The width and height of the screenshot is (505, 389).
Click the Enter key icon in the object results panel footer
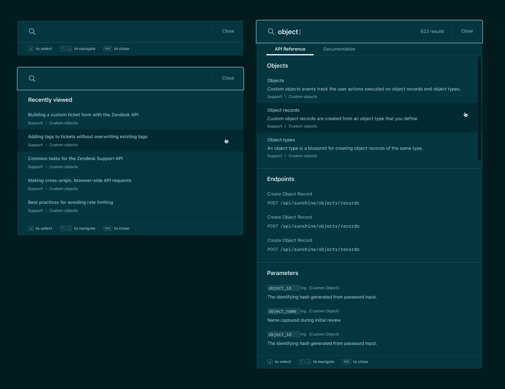(x=270, y=362)
